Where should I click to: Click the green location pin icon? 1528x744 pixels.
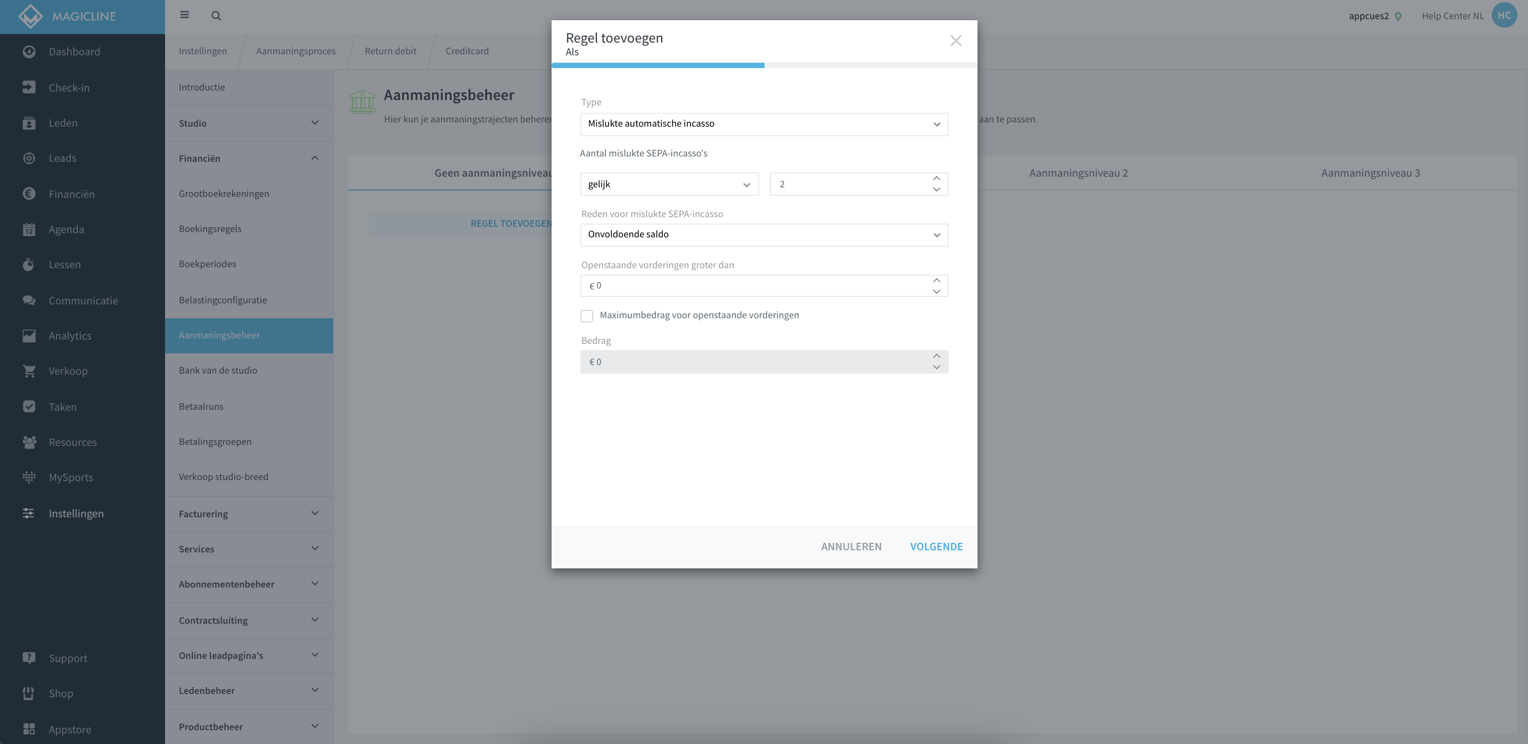(1399, 16)
